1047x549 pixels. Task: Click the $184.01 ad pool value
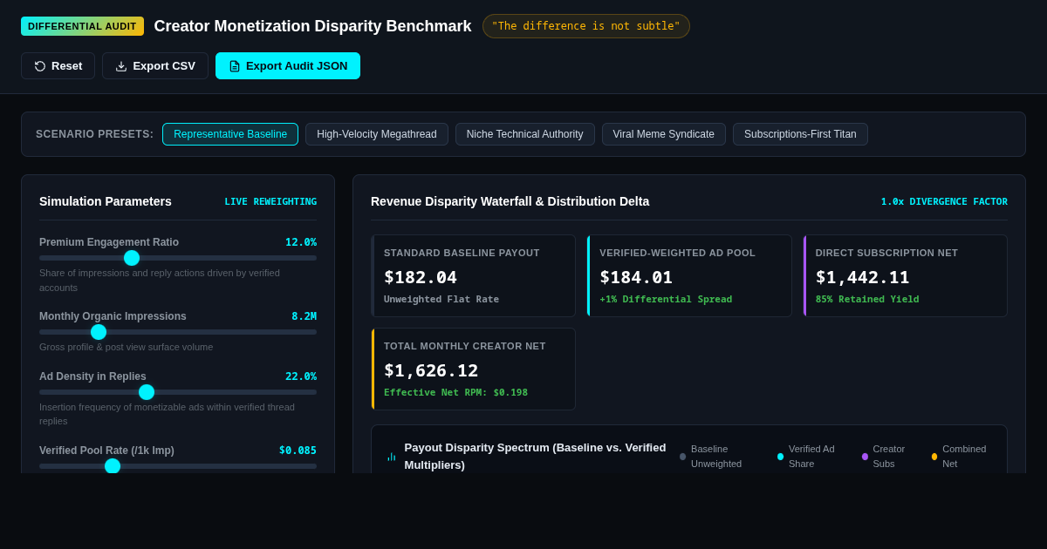tap(636, 277)
